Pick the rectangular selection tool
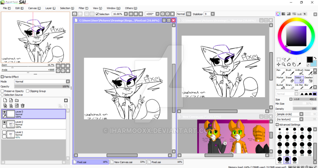 279,59
